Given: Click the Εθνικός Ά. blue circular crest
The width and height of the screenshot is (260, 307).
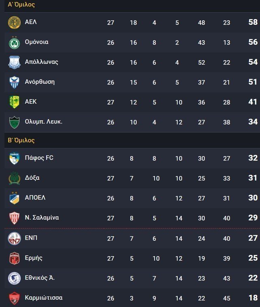Looking at the screenshot, I should (x=14, y=278).
